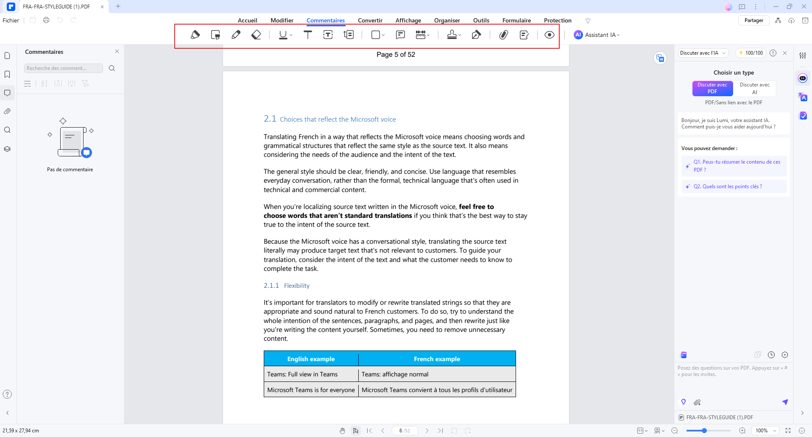The width and height of the screenshot is (812, 437).
Task: Toggle hide comments eye icon
Action: point(549,35)
